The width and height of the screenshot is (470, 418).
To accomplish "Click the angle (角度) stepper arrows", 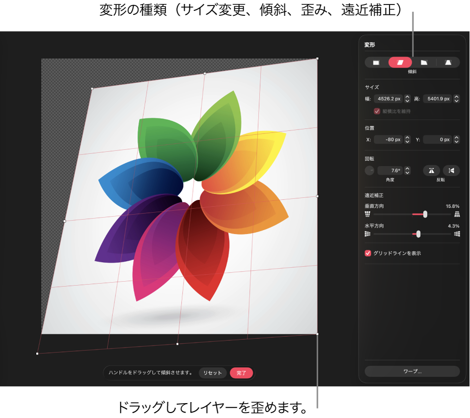I will point(407,171).
